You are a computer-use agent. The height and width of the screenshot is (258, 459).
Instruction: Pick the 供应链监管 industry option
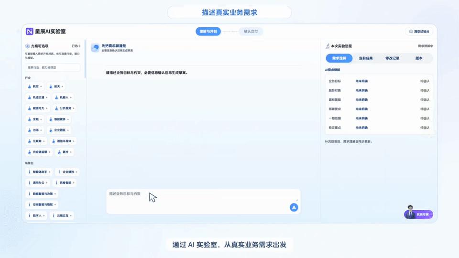point(39,152)
